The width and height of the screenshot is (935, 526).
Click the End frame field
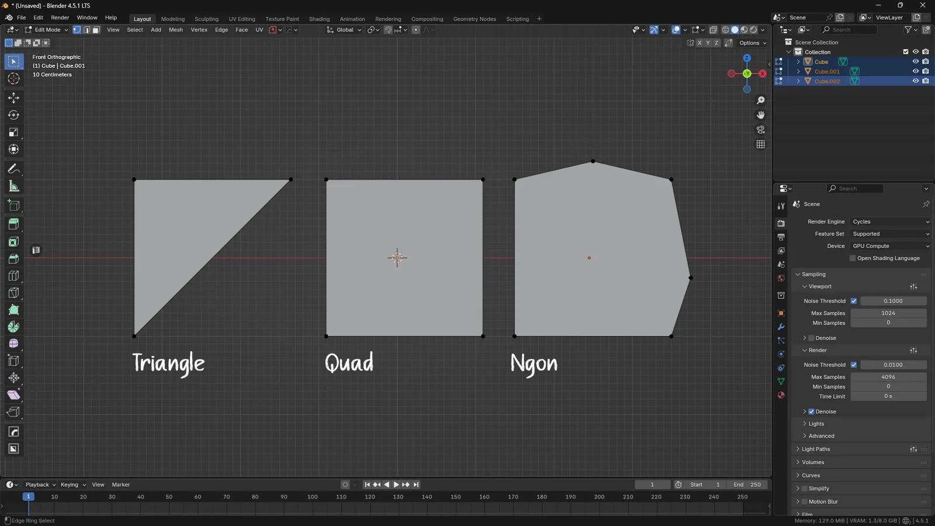[x=747, y=485]
